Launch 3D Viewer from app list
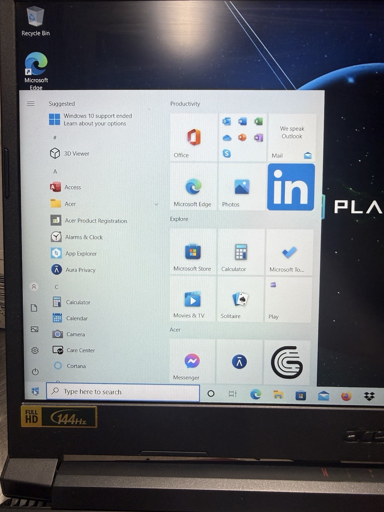This screenshot has width=384, height=512. click(x=70, y=153)
